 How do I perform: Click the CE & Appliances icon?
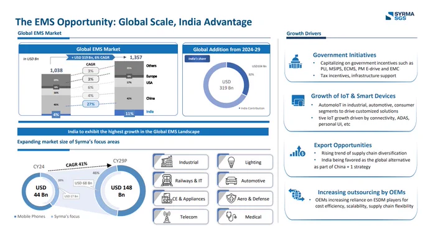pyautogui.click(x=167, y=199)
